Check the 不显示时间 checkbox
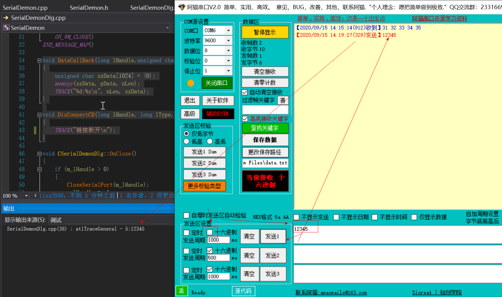Viewport: 502px width, 297px height. tap(375, 217)
